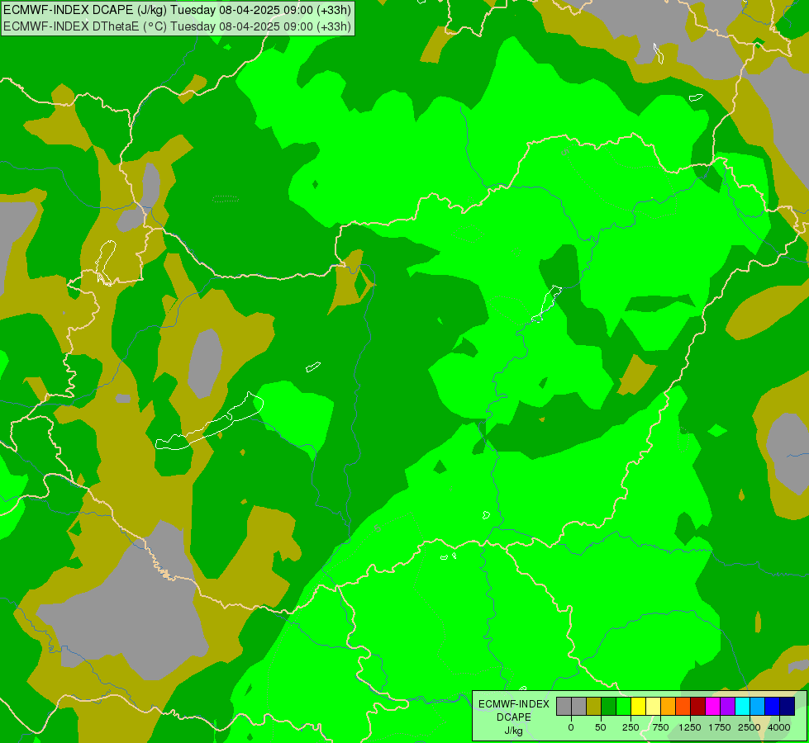
Task: Click the legend value 4000
Action: 779,727
